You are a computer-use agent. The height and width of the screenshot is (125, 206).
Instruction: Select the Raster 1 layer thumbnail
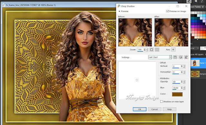pyautogui.click(x=195, y=63)
